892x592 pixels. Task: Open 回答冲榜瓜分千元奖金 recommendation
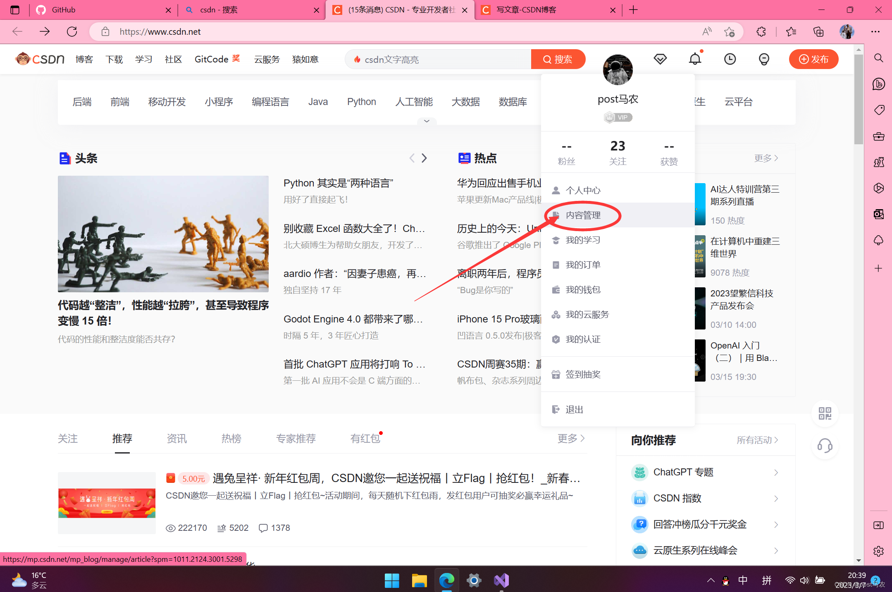tap(705, 524)
